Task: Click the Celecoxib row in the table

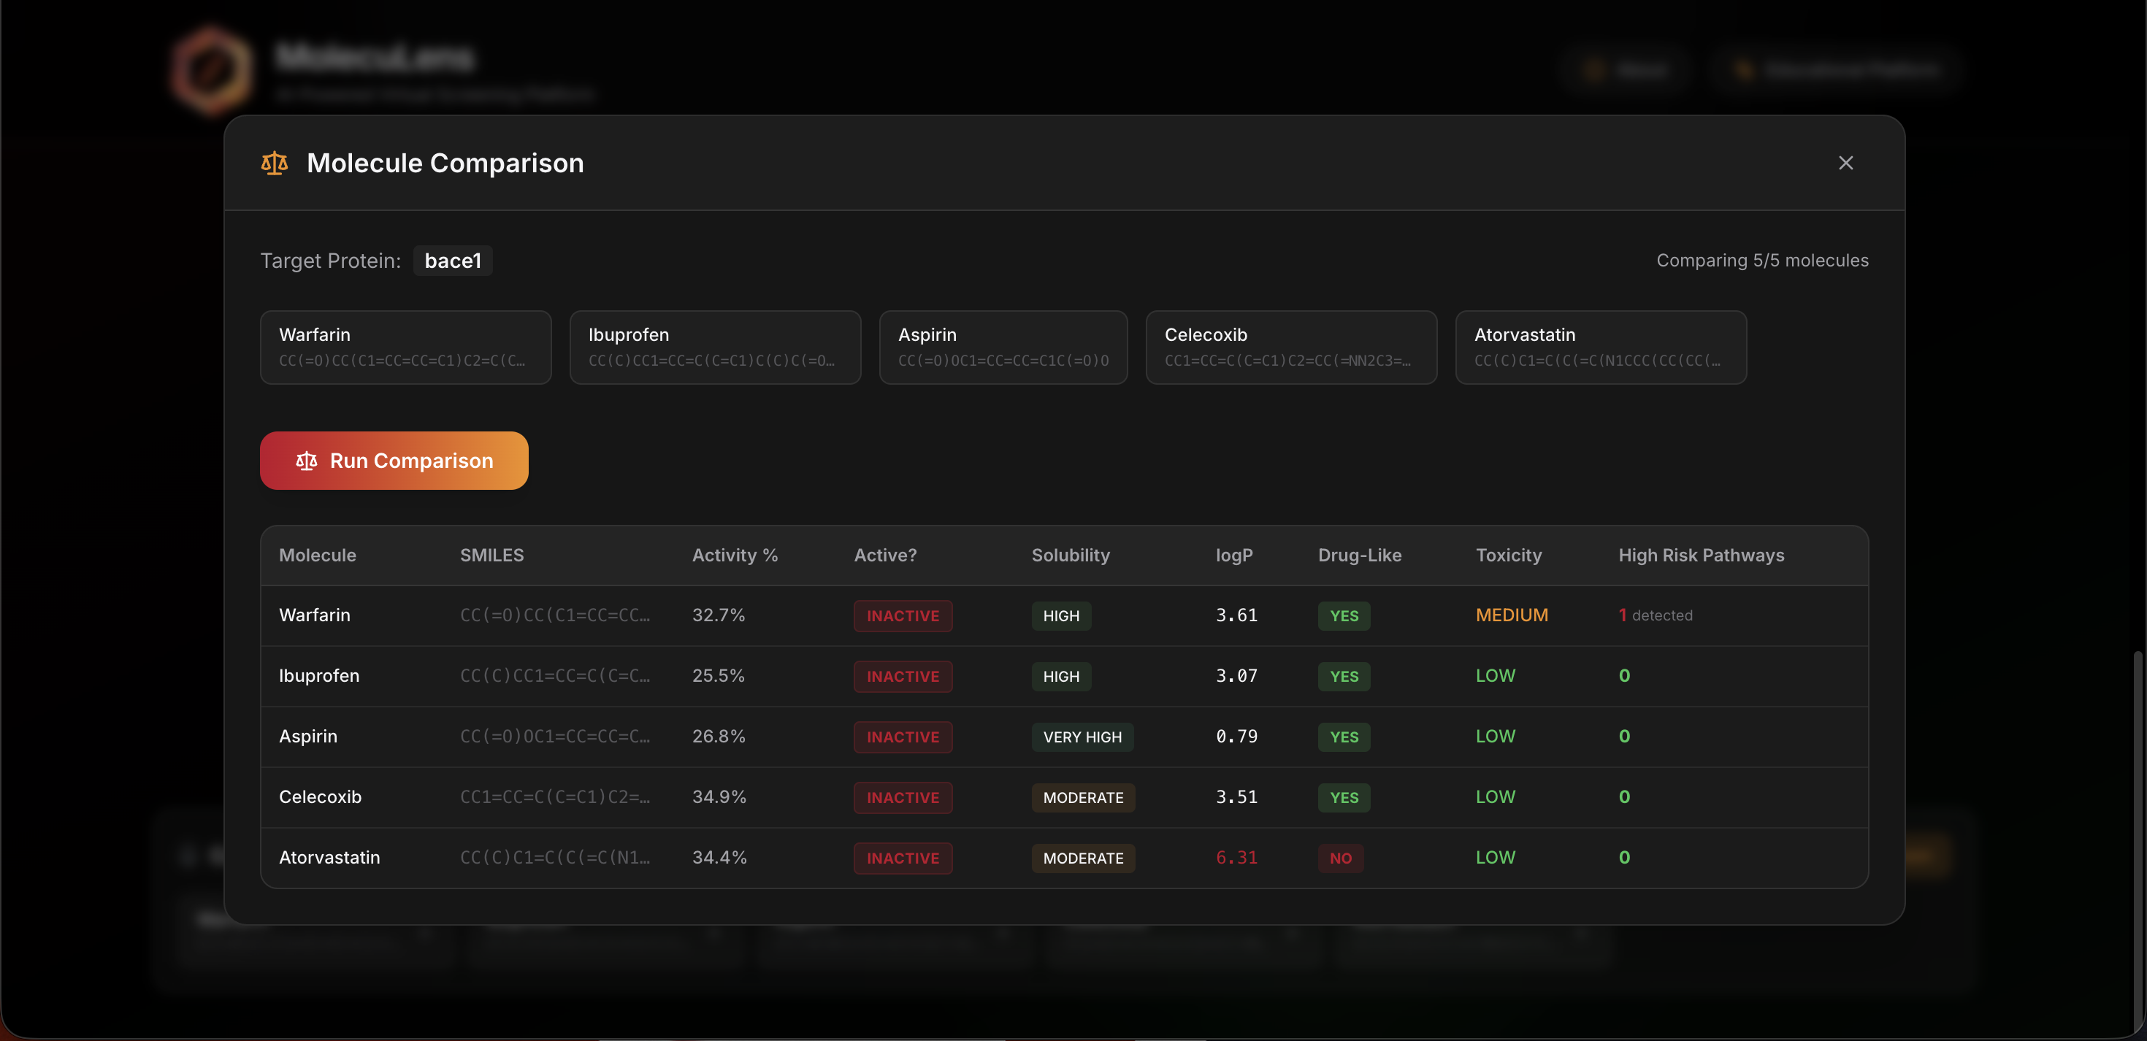Action: (320, 796)
